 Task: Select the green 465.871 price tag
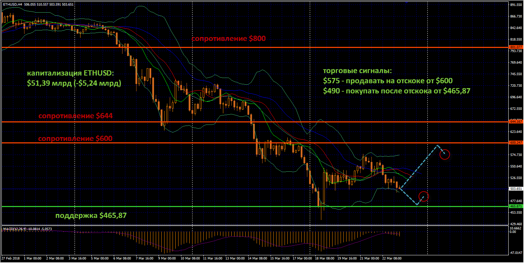pyautogui.click(x=516, y=207)
